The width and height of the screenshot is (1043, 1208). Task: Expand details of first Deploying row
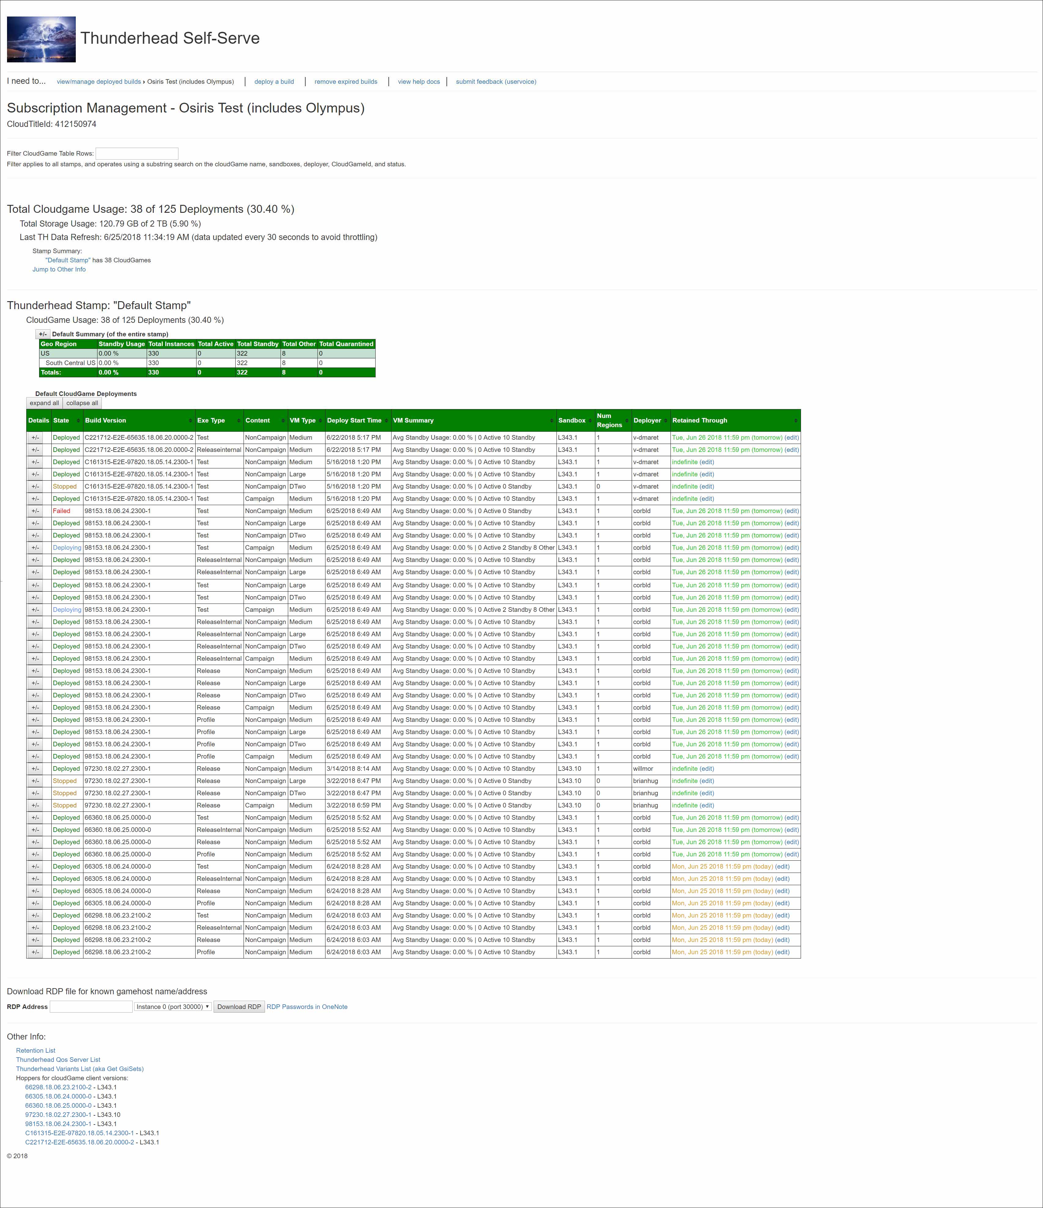click(x=35, y=548)
